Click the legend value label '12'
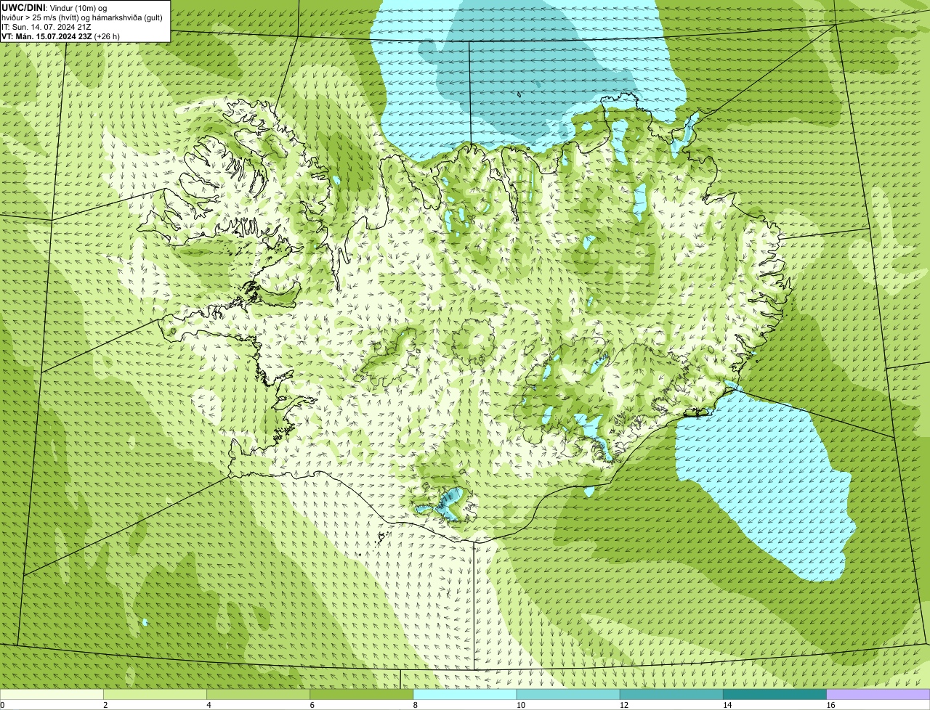The width and height of the screenshot is (930, 710). click(624, 705)
